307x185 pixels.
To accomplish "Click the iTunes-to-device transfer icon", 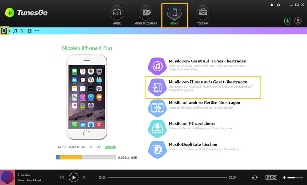I will (x=157, y=87).
